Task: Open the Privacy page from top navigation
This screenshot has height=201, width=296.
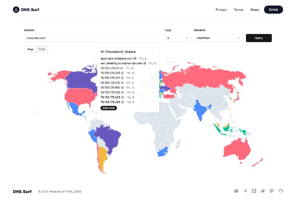Action: tap(221, 10)
